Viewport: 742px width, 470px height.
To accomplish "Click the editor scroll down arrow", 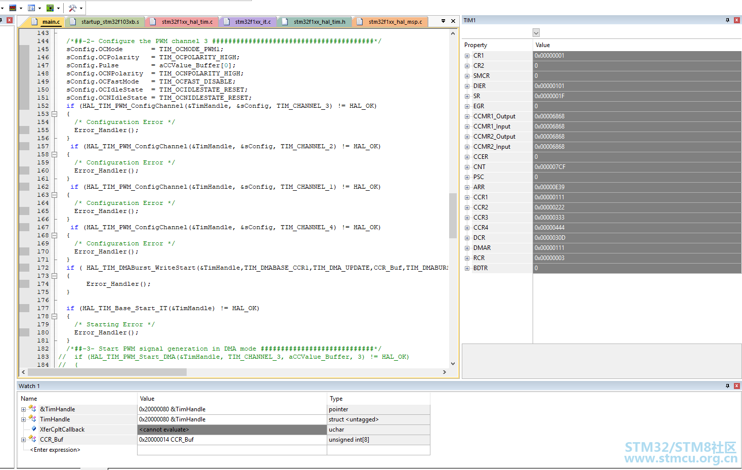I will click(x=453, y=363).
